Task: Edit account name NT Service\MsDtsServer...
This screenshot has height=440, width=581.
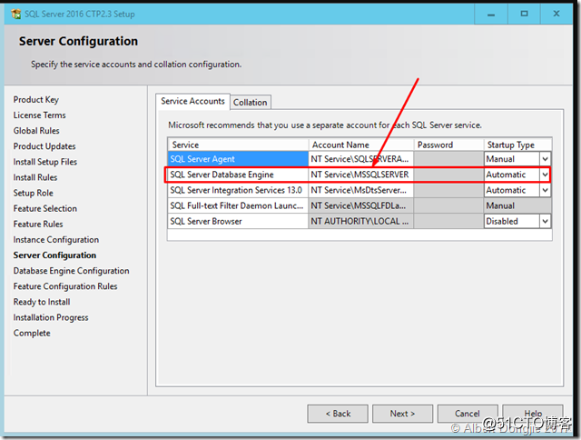Action: pos(361,190)
